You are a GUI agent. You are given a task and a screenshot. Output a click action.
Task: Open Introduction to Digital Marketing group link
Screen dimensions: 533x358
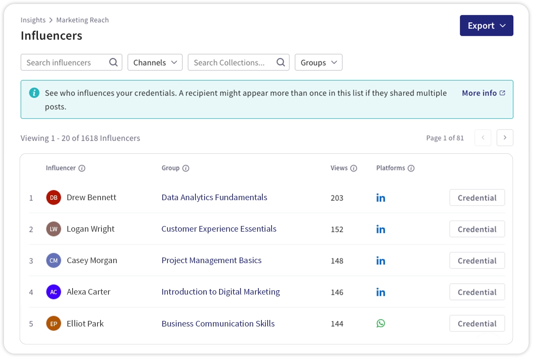(221, 292)
